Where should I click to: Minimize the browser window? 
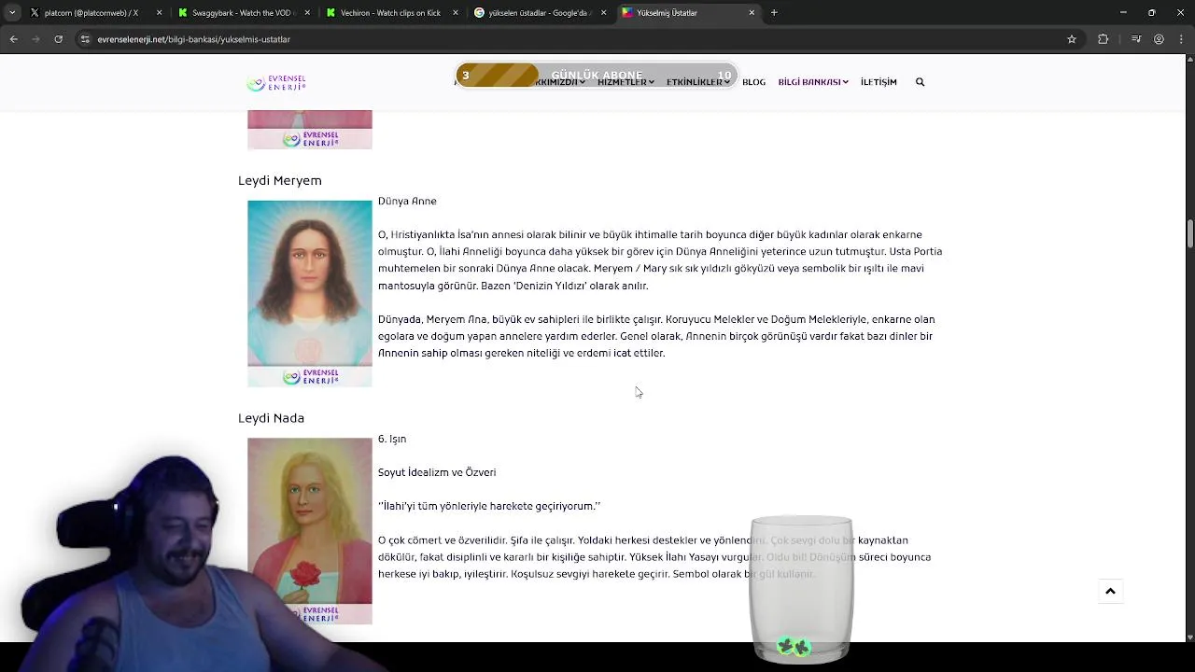tap(1123, 13)
